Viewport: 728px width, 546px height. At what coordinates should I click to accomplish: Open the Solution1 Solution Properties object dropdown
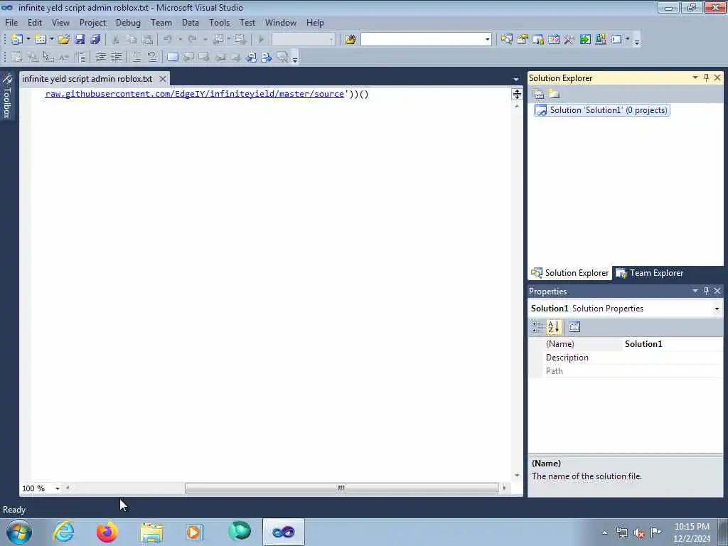[x=717, y=309]
